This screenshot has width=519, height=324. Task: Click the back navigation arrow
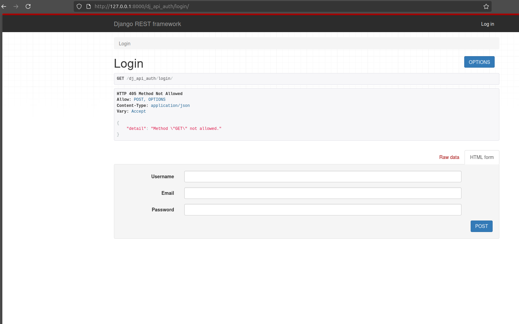pos(4,6)
